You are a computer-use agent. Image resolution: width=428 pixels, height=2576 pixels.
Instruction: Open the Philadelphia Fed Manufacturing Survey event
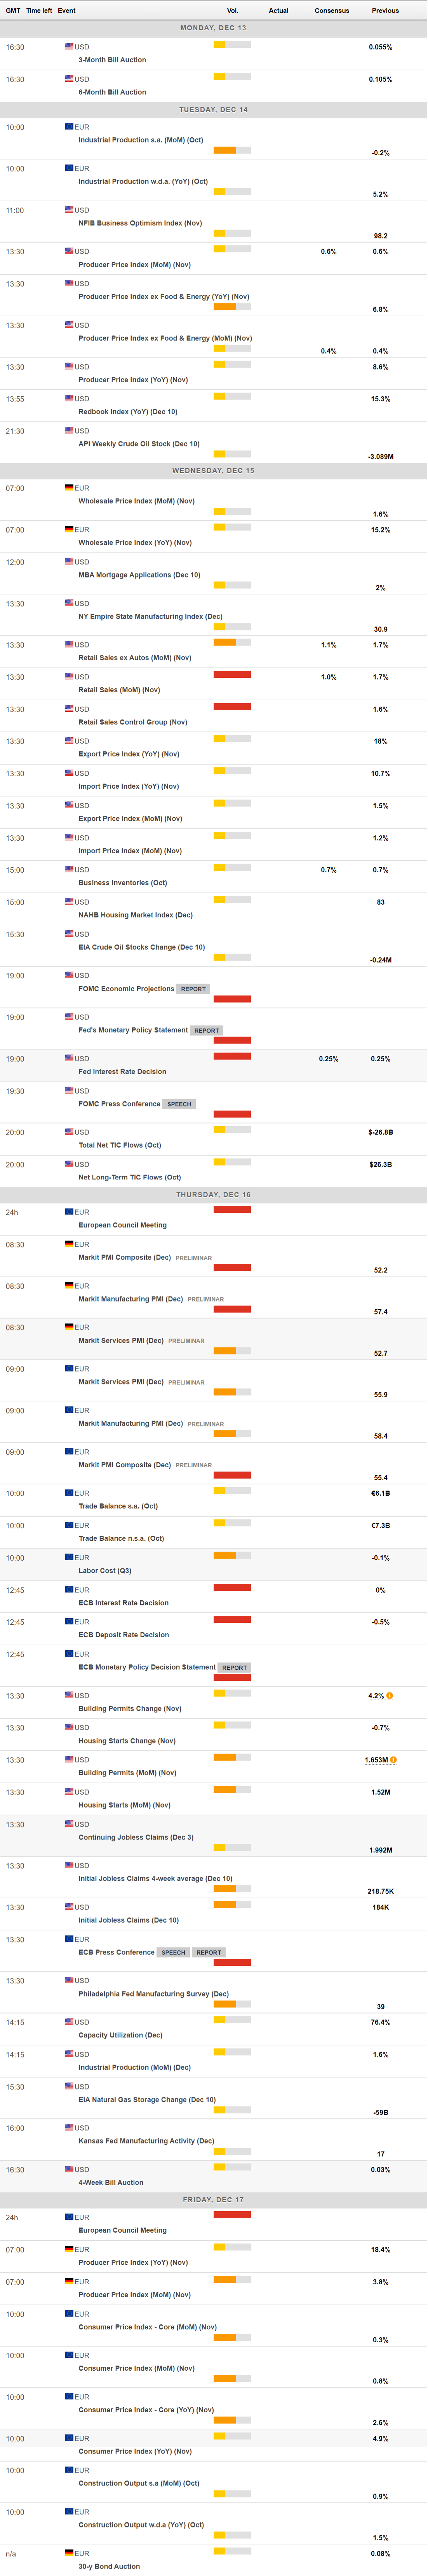coord(154,1993)
